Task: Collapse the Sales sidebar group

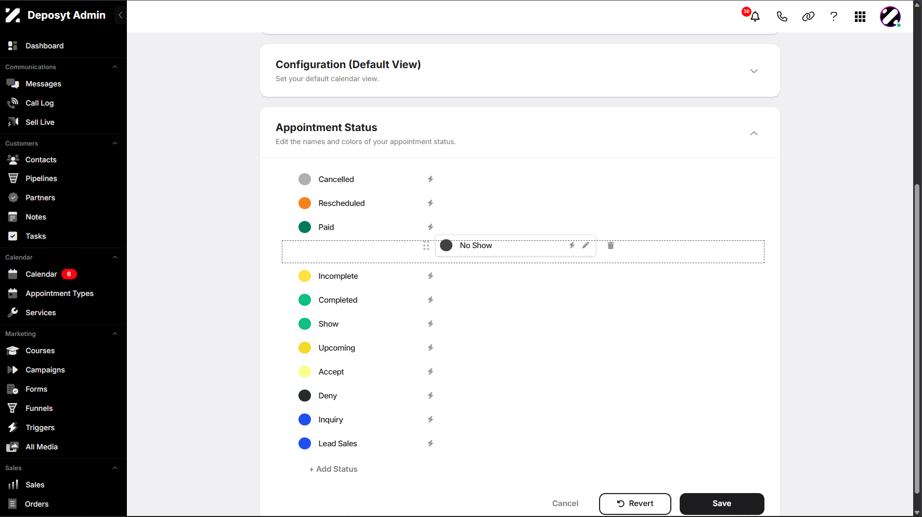Action: [x=115, y=468]
